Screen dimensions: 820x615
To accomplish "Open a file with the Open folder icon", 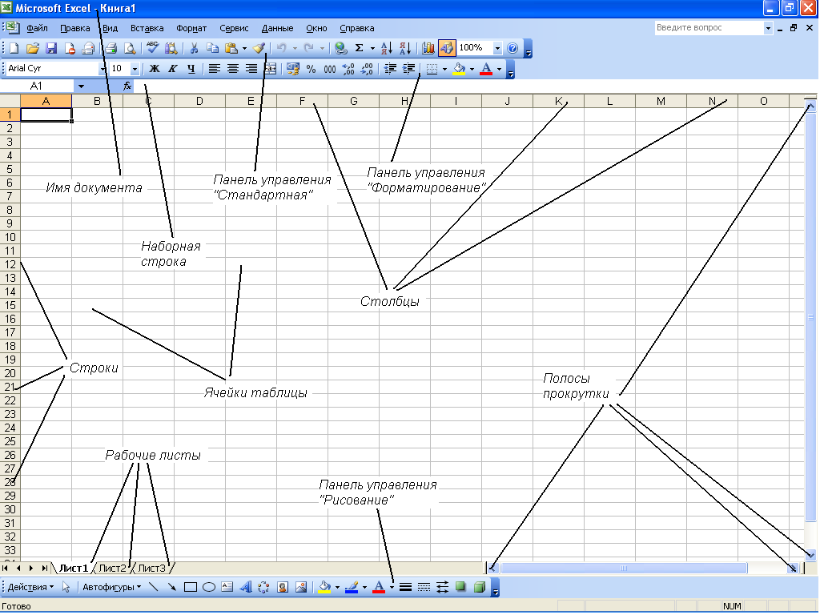I will 32,48.
